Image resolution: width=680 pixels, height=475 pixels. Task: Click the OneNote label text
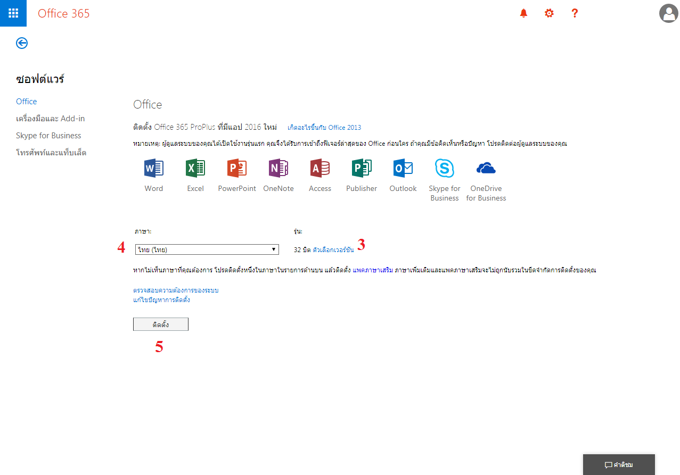pyautogui.click(x=278, y=188)
